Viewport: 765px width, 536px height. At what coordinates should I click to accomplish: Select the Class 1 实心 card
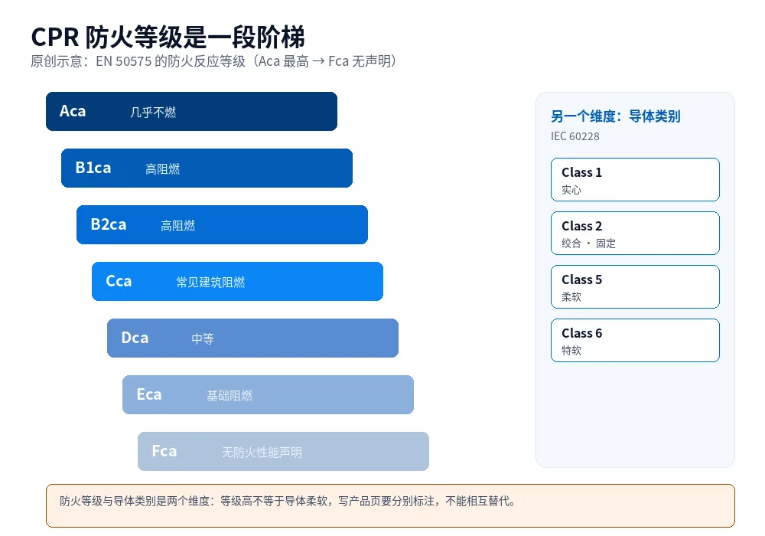(x=635, y=180)
